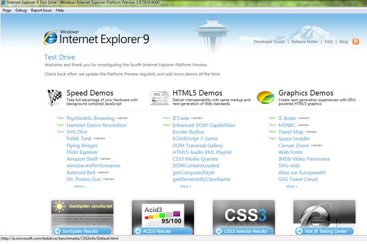Show more Speed Demos
Image resolution: width=367 pixels, height=244 pixels.
pos(79,186)
